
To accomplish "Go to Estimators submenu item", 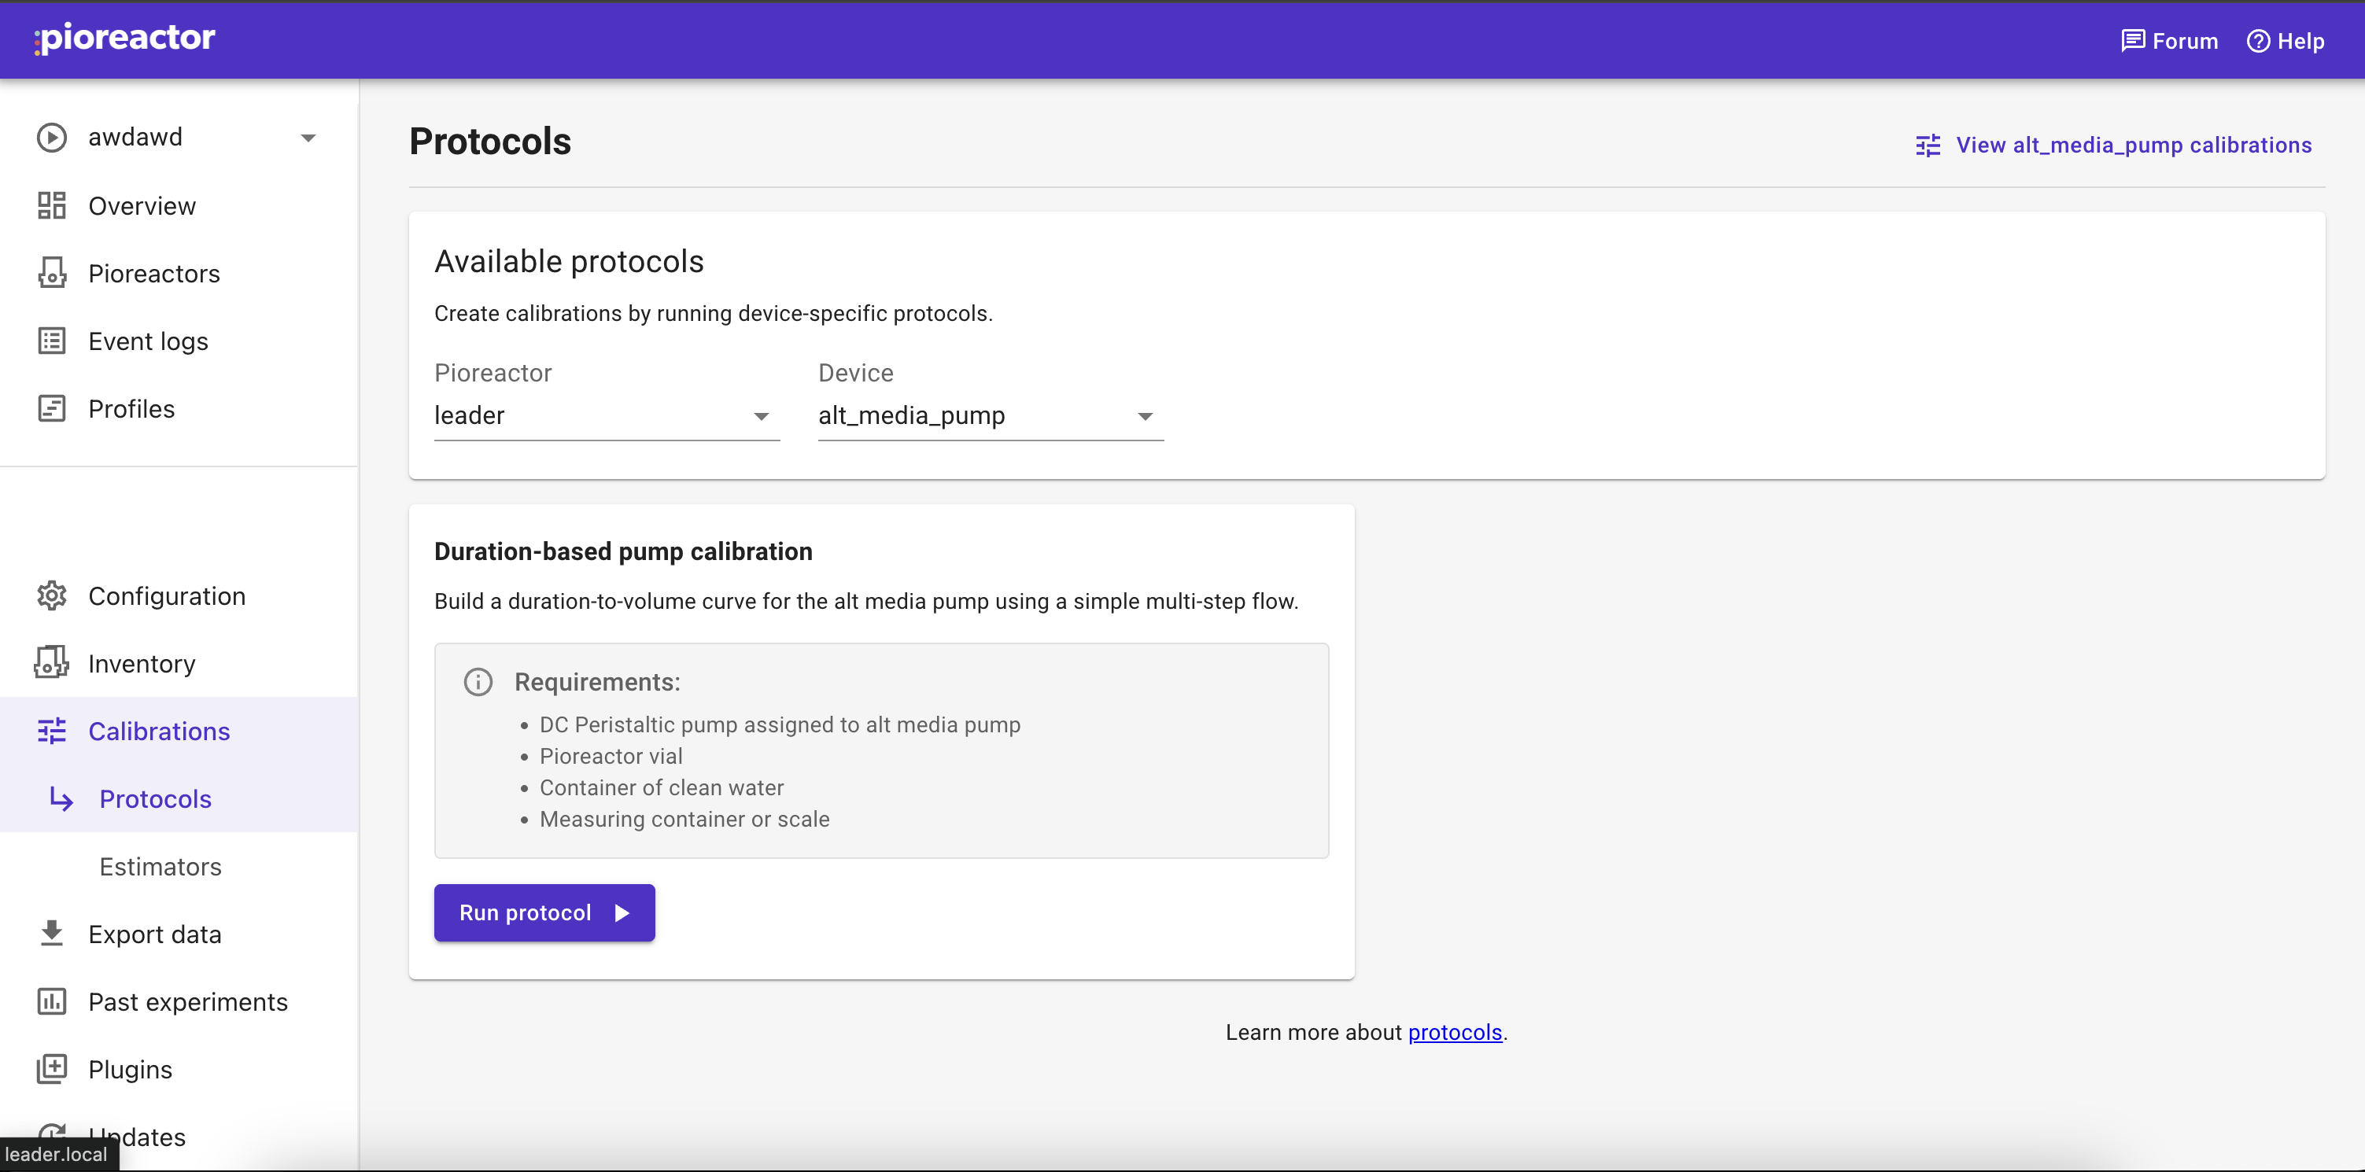I will pos(160,866).
